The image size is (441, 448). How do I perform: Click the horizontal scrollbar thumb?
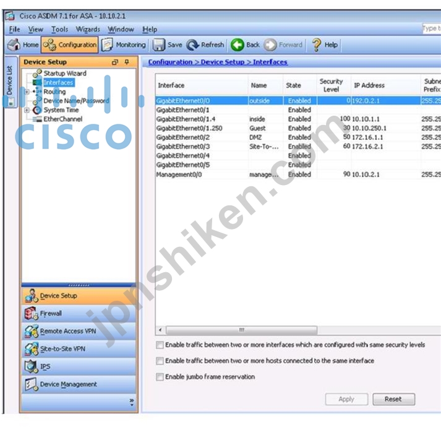(x=242, y=330)
